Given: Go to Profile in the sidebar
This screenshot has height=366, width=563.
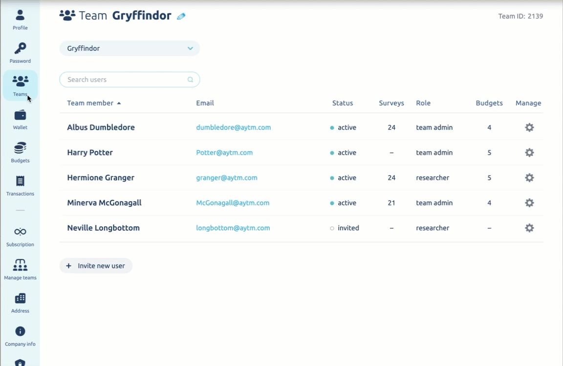Looking at the screenshot, I should point(20,20).
